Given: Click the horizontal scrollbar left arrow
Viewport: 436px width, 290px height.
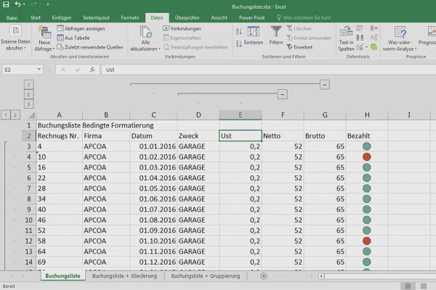Looking at the screenshot, I should [x=321, y=276].
